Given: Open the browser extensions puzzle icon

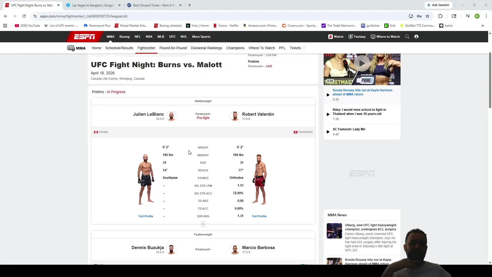Looking at the screenshot, I should [x=440, y=16].
